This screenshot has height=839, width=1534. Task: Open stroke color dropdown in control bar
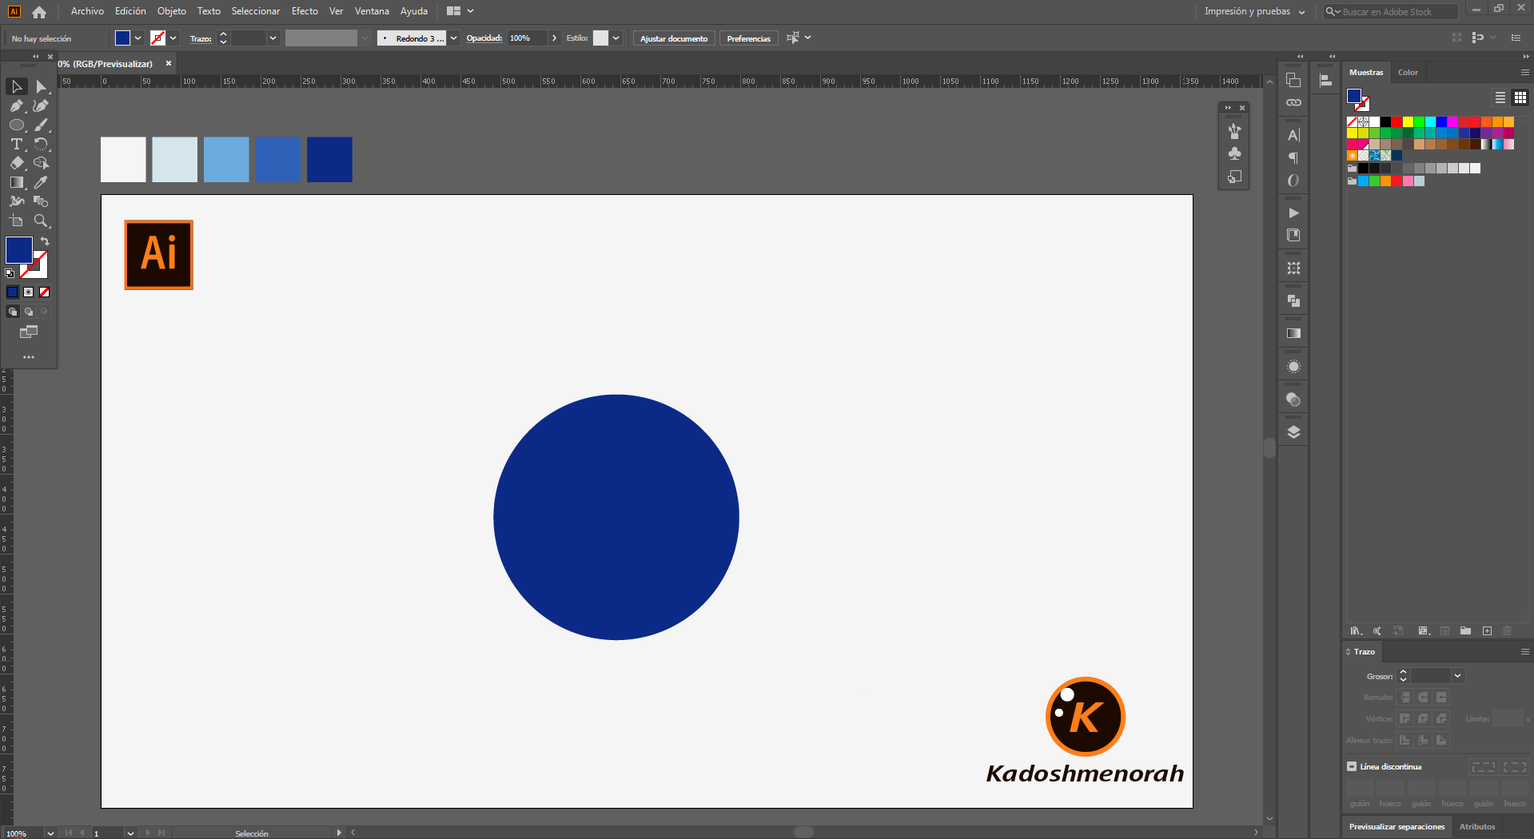[173, 38]
